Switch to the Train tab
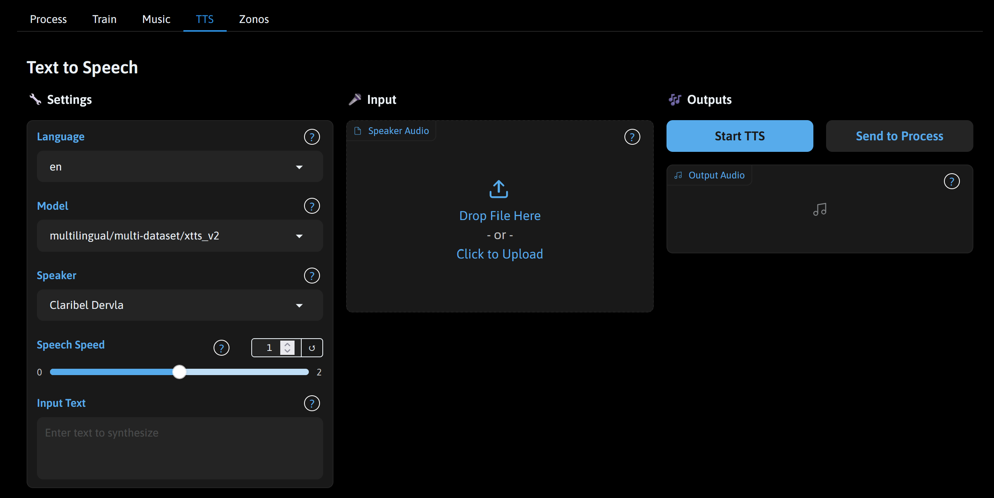 pyautogui.click(x=104, y=19)
